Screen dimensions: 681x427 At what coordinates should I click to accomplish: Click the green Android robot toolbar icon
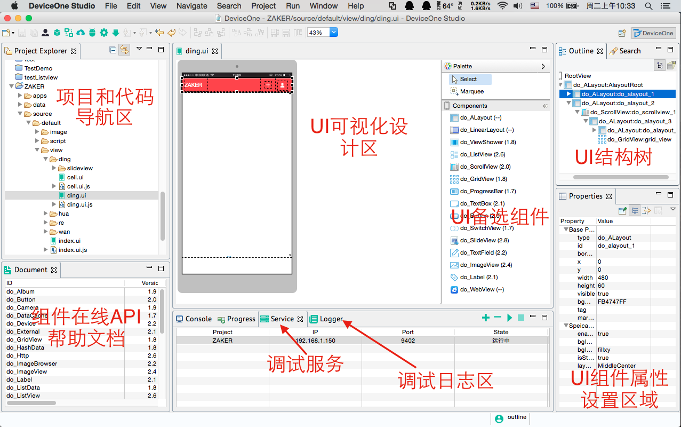pos(92,33)
